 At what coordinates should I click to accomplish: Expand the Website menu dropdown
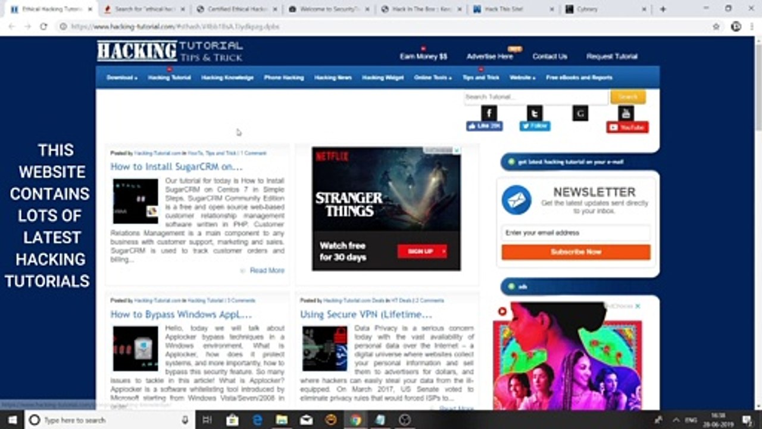(522, 77)
